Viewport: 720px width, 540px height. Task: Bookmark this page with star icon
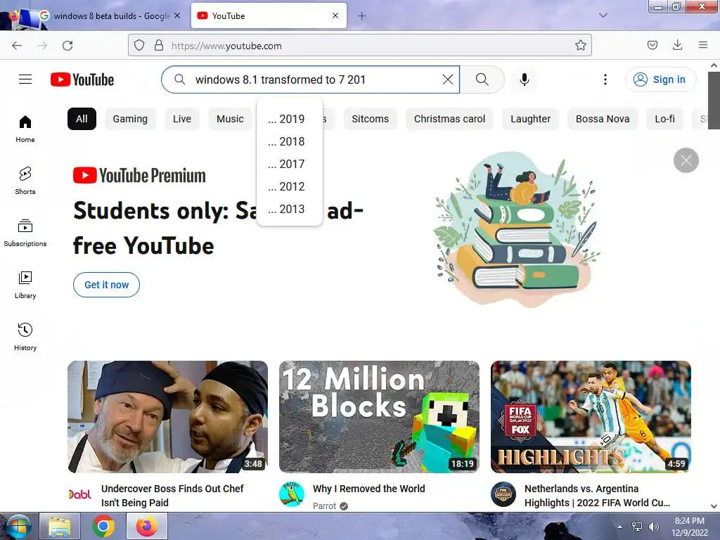tap(580, 46)
